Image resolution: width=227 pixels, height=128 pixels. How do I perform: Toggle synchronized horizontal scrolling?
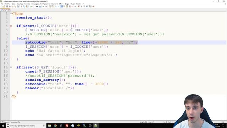pos(53,6)
